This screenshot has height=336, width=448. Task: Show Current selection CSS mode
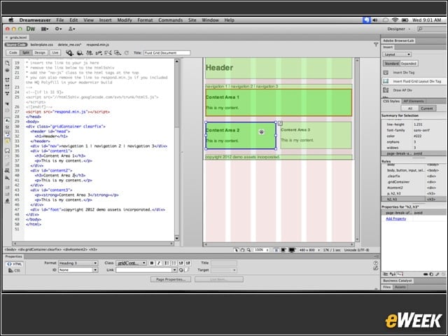(x=427, y=108)
